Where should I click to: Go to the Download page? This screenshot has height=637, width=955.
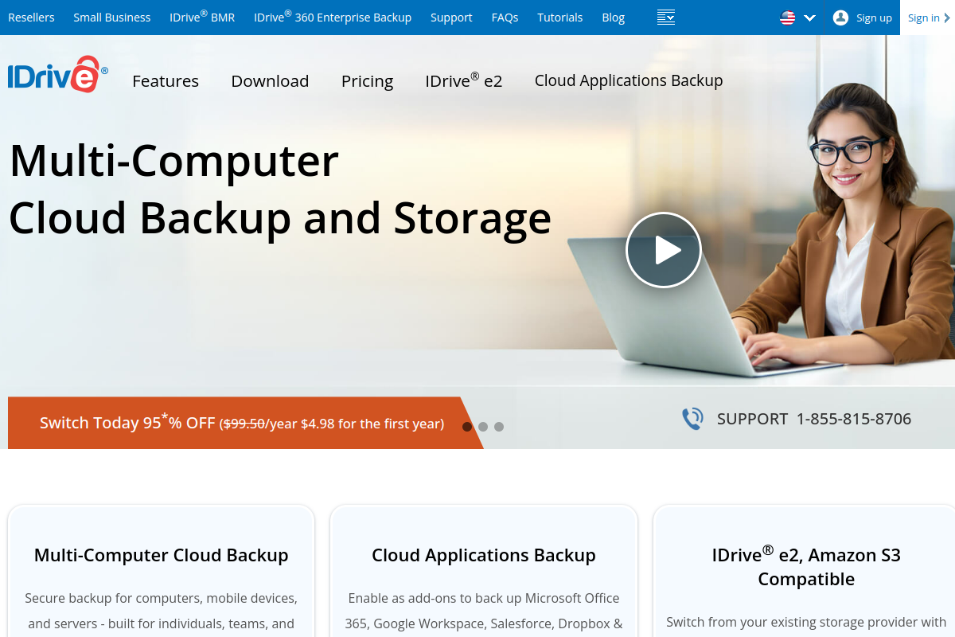[x=270, y=81]
